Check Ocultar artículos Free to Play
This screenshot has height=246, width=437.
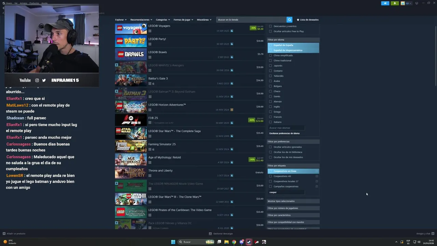click(270, 31)
